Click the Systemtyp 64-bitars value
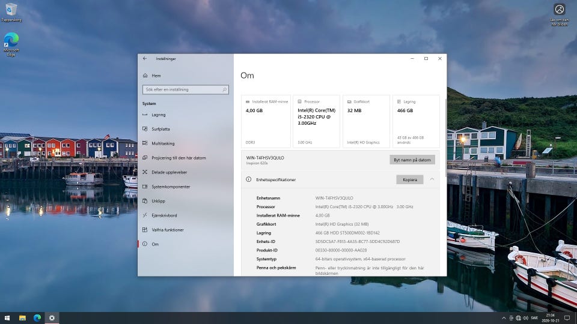The height and width of the screenshot is (324, 577). point(360,259)
